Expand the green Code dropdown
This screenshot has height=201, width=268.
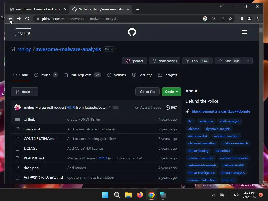(171, 92)
